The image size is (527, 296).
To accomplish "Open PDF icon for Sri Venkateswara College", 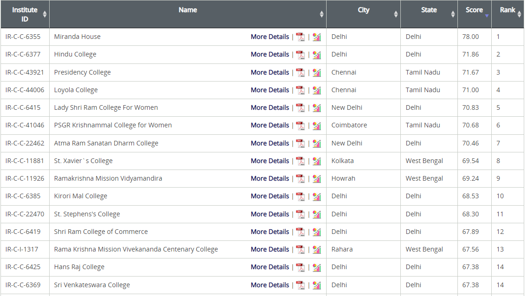I will tap(301, 285).
